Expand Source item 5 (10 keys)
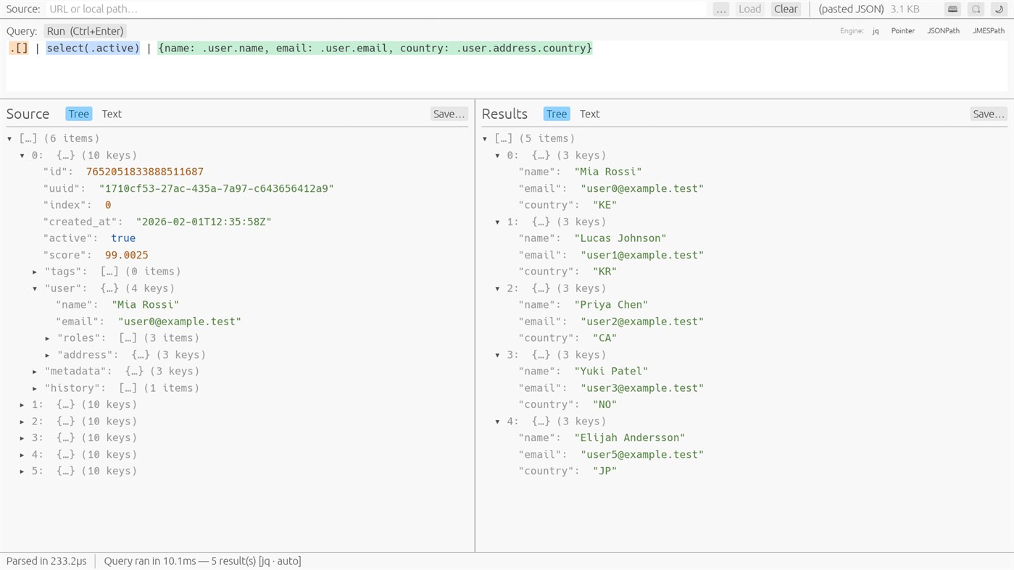 pyautogui.click(x=22, y=471)
